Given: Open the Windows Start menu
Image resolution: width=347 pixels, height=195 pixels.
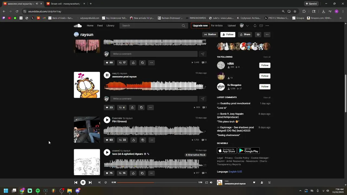Looking at the screenshot, I should coord(6,191).
